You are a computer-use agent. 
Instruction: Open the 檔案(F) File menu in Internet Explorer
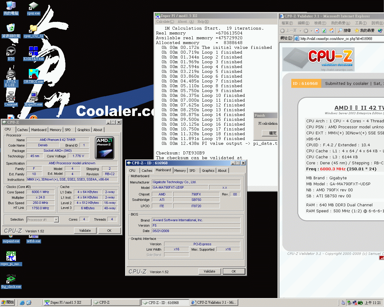[x=287, y=23]
